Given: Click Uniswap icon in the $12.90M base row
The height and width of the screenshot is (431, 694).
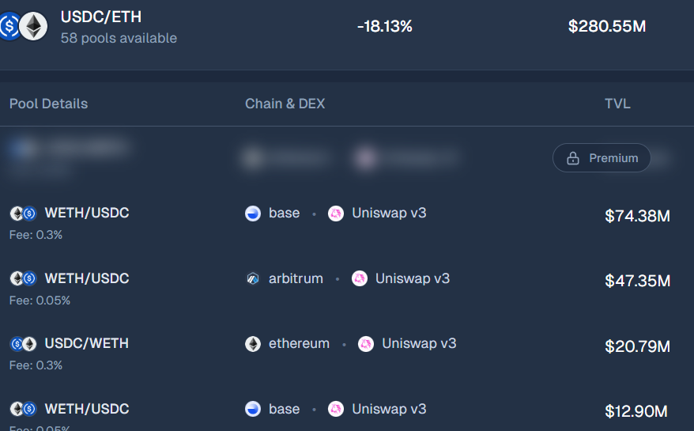Looking at the screenshot, I should point(336,409).
